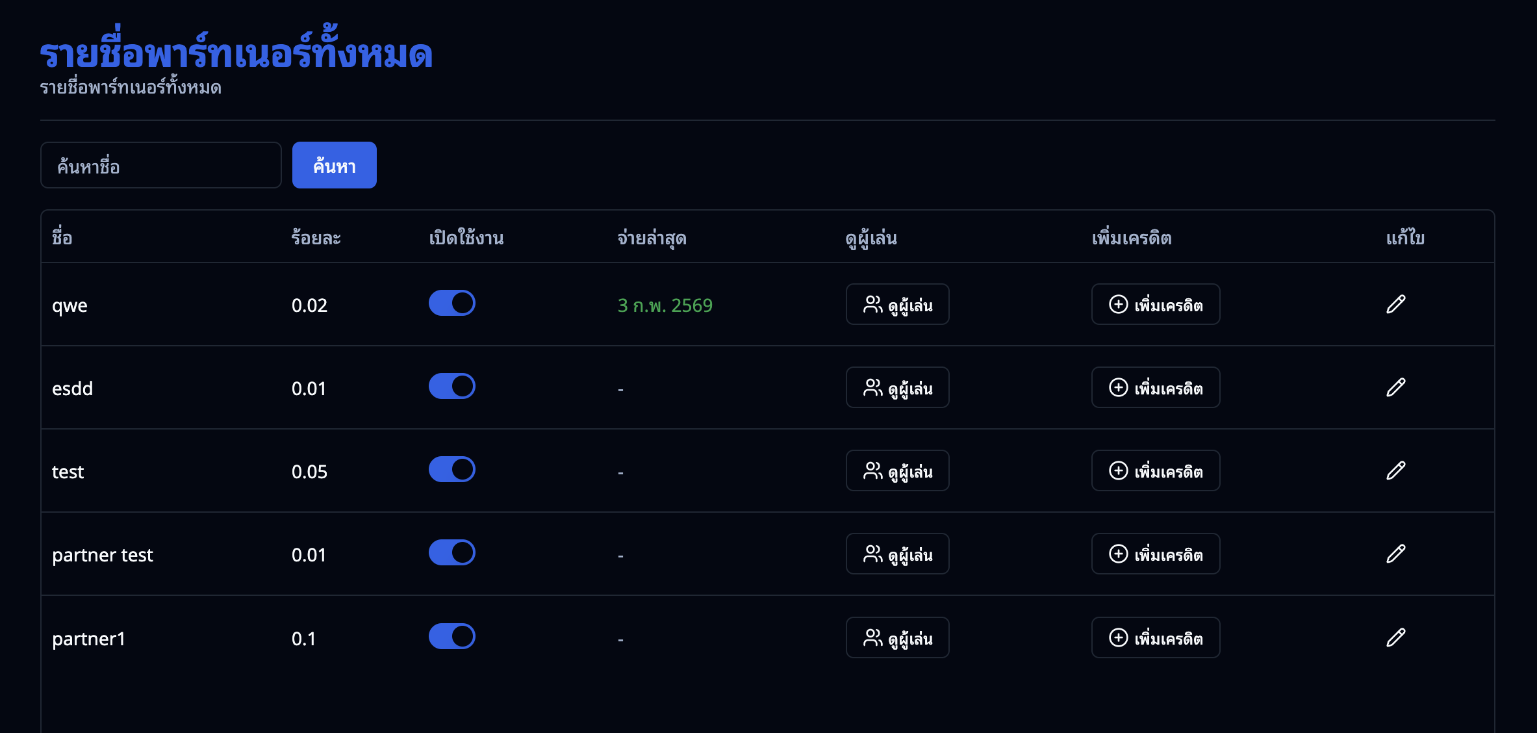1537x733 pixels.
Task: Add credit to partner1
Action: click(1155, 637)
